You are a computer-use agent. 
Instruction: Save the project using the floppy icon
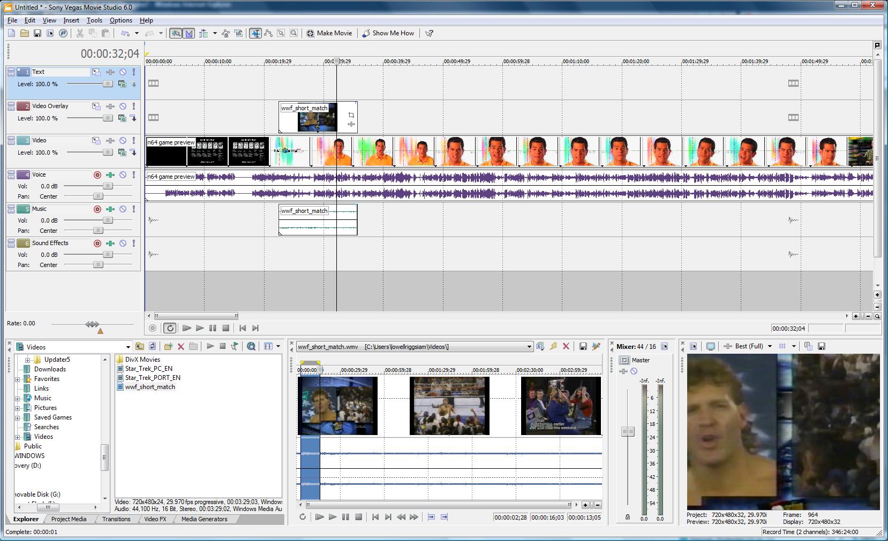[x=37, y=33]
